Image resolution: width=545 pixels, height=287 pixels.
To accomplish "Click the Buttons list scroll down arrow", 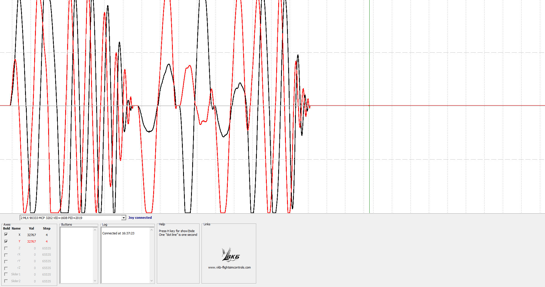I will [x=95, y=281].
